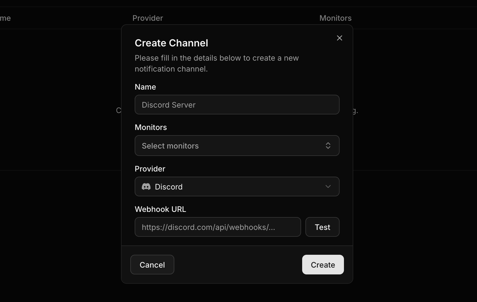The width and height of the screenshot is (477, 302).
Task: Click the Provider label above the dropdown
Action: 150,169
